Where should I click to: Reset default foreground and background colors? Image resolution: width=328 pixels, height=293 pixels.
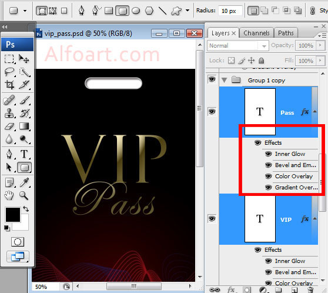(7, 228)
